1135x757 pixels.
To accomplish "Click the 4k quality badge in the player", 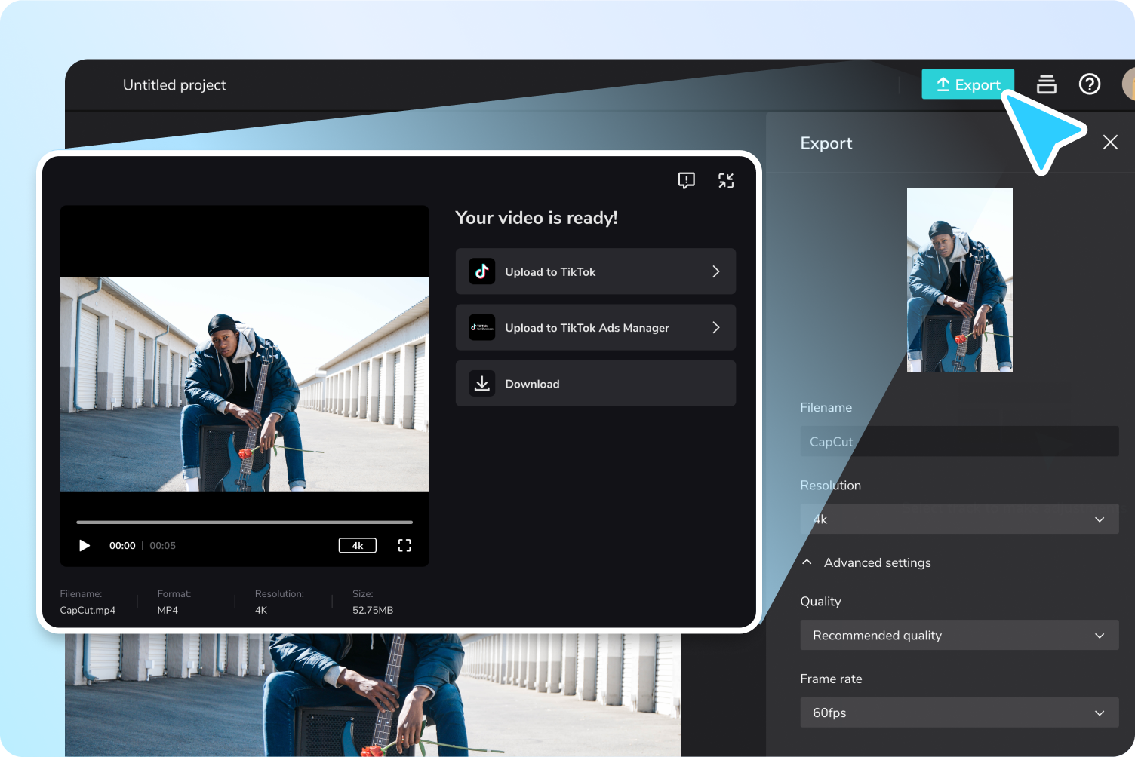I will [x=358, y=545].
